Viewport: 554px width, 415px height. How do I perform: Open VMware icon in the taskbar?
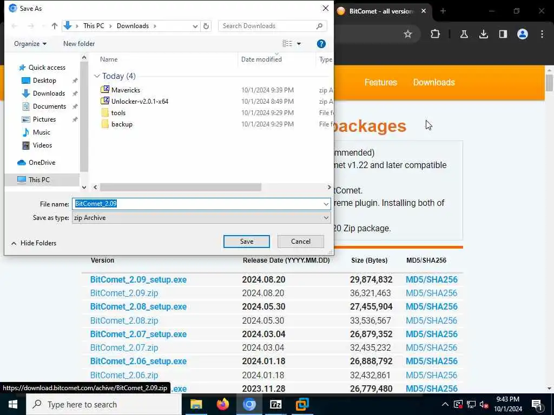tap(302, 404)
